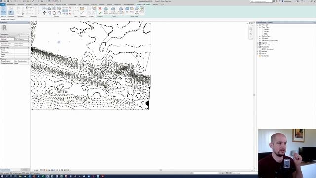Expand the Ceiling Plans node
The image size is (316, 178).
260,36
